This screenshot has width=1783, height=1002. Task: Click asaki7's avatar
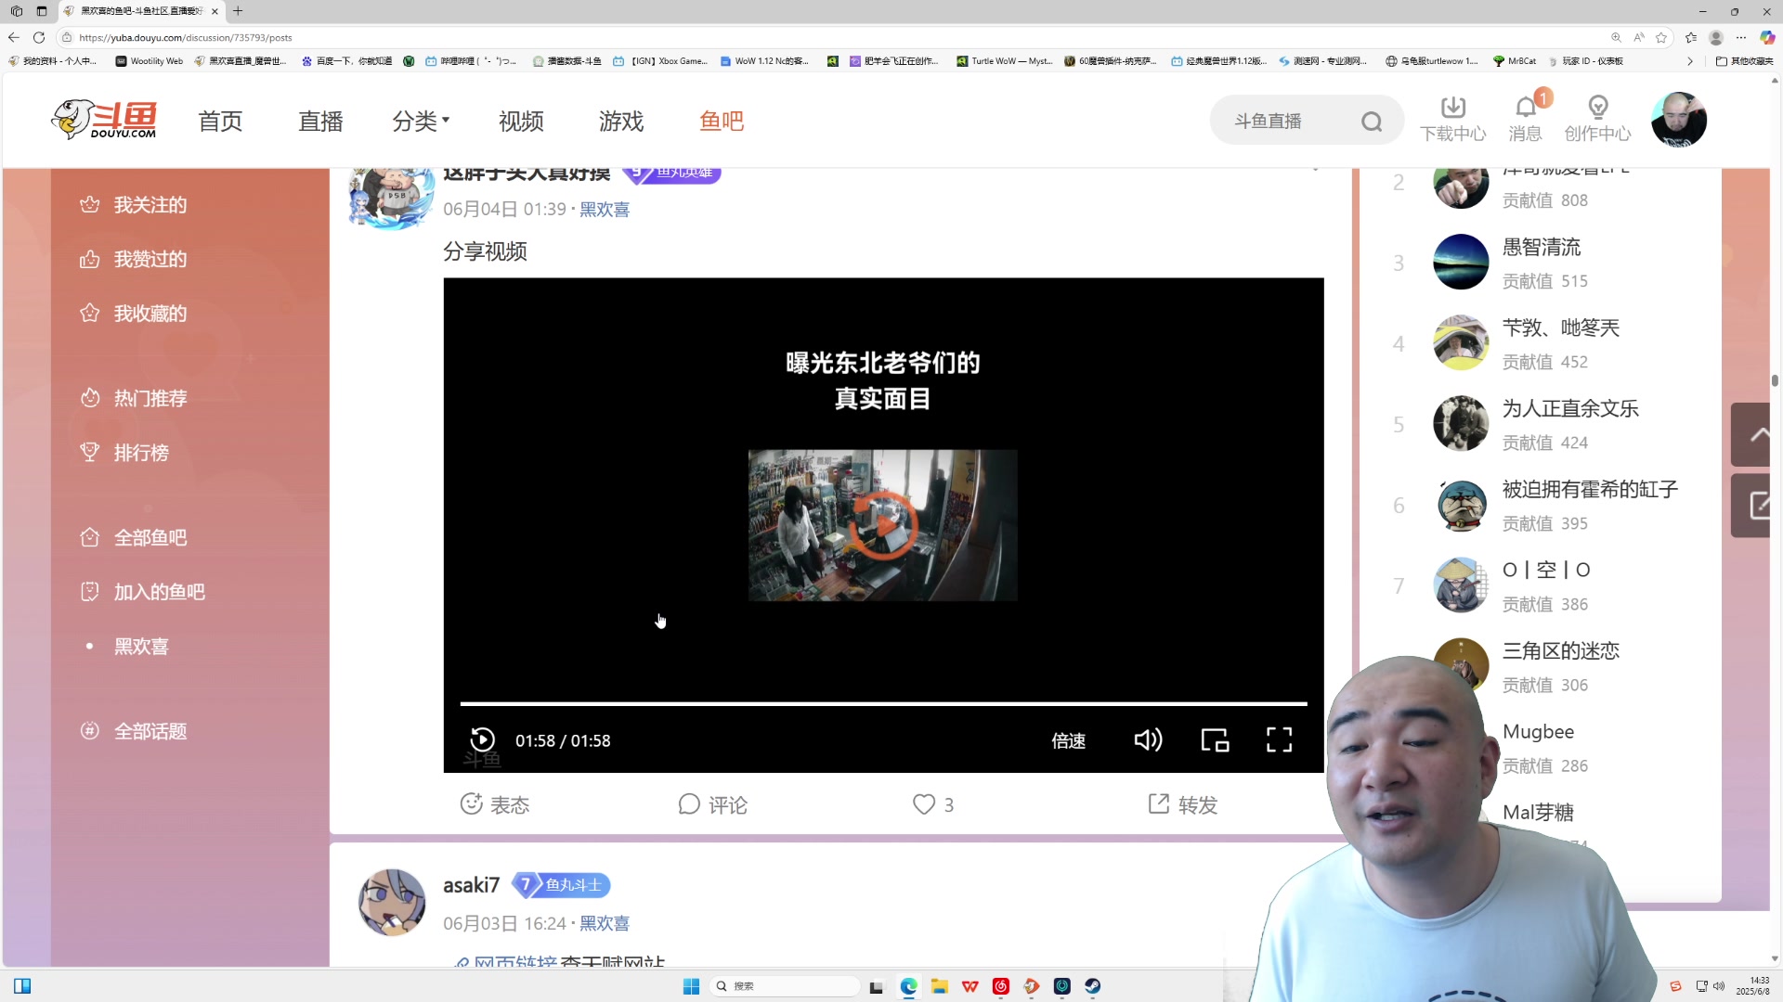(392, 902)
